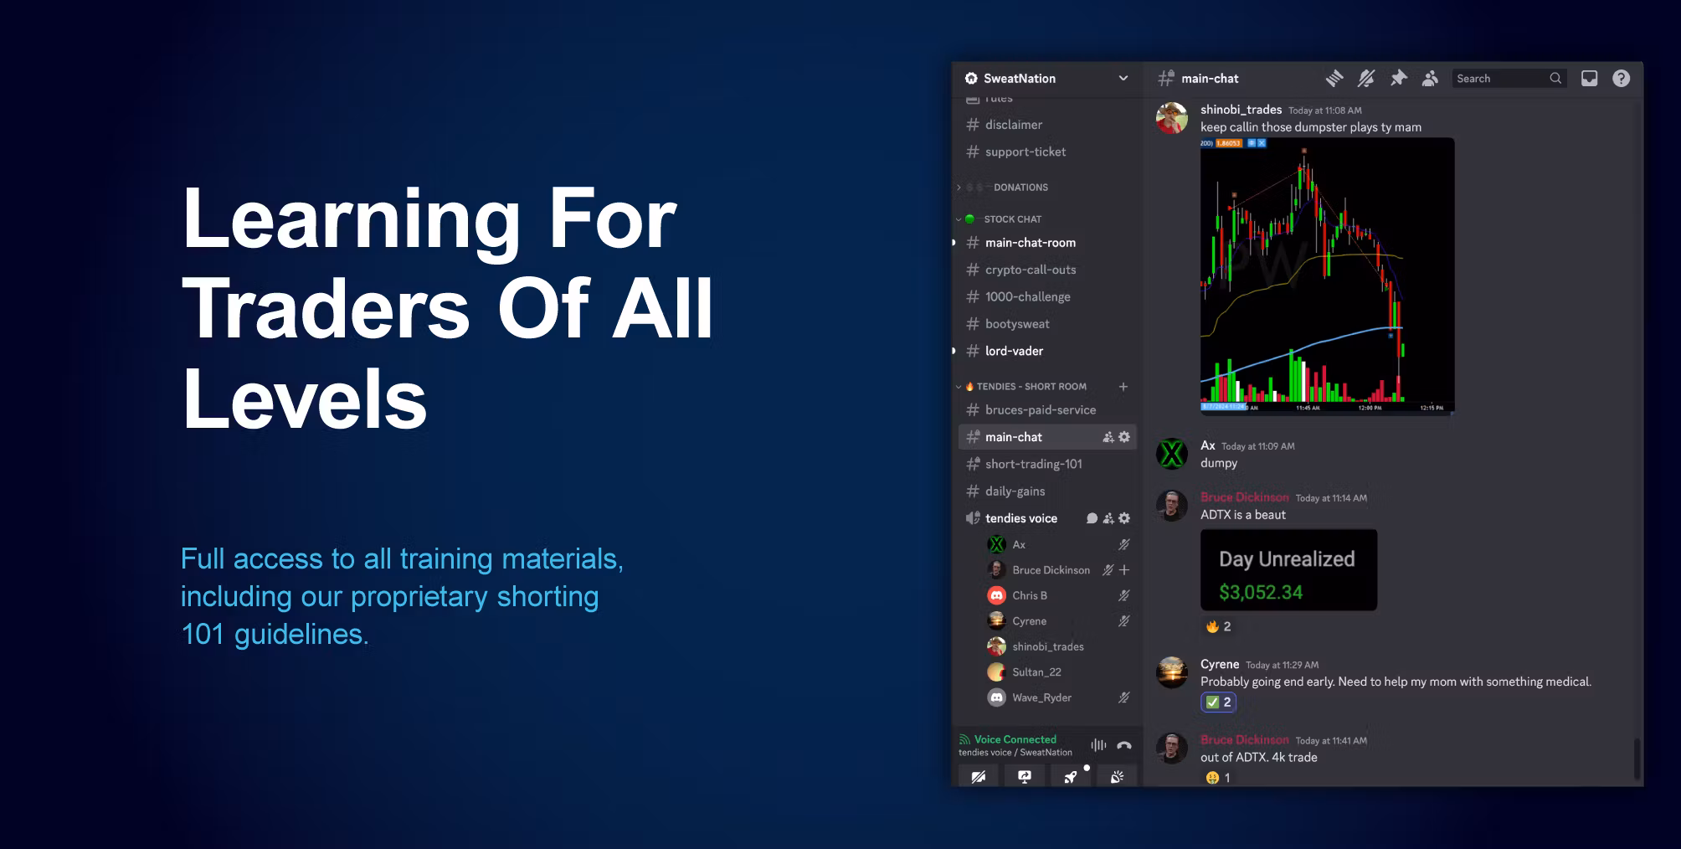Expand the DONATIONS category
Image resolution: width=1681 pixels, height=849 pixels.
[x=1020, y=188]
